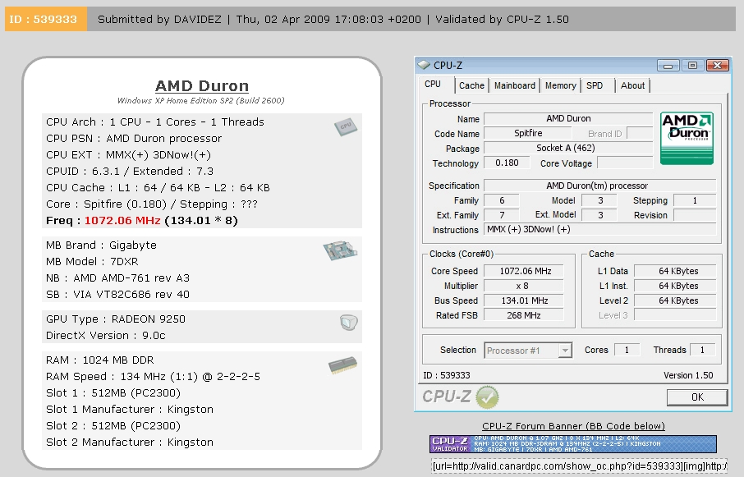The image size is (744, 477).
Task: Click the monitor icon beside GPU Type
Action: tap(349, 323)
